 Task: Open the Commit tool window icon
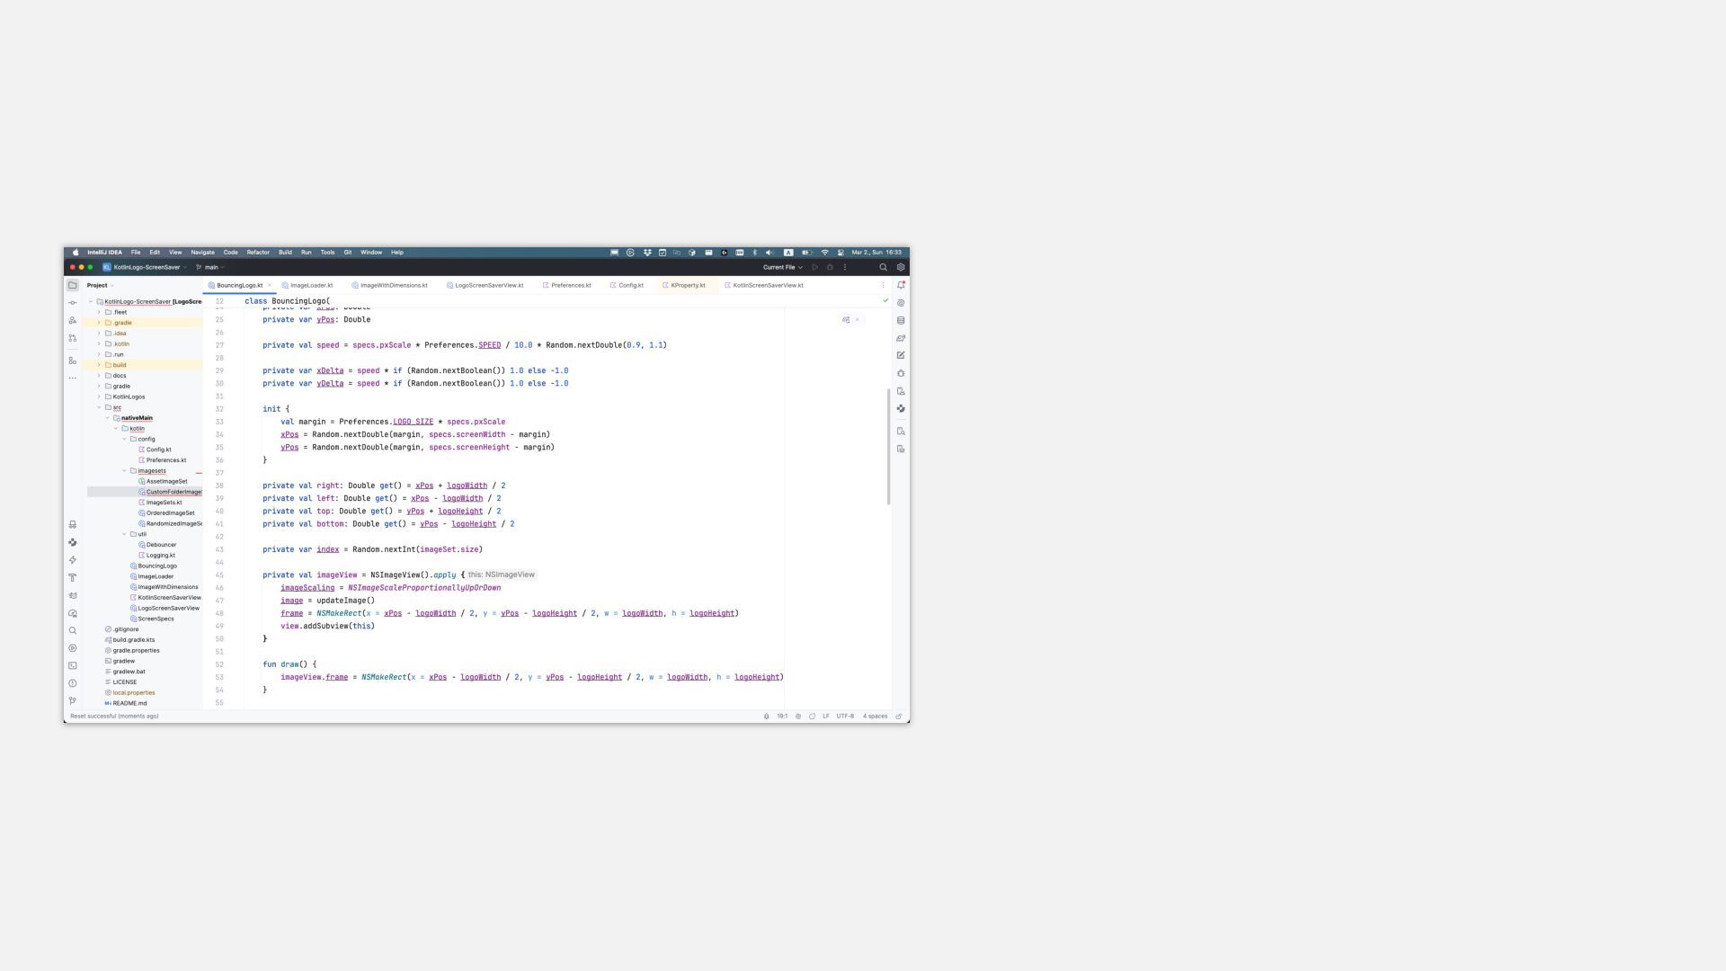73,303
